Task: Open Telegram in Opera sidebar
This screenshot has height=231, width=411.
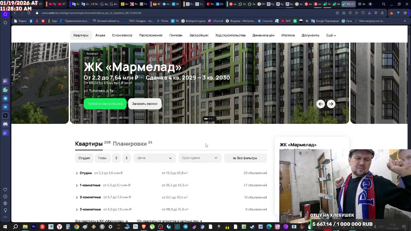Action: tap(5, 98)
